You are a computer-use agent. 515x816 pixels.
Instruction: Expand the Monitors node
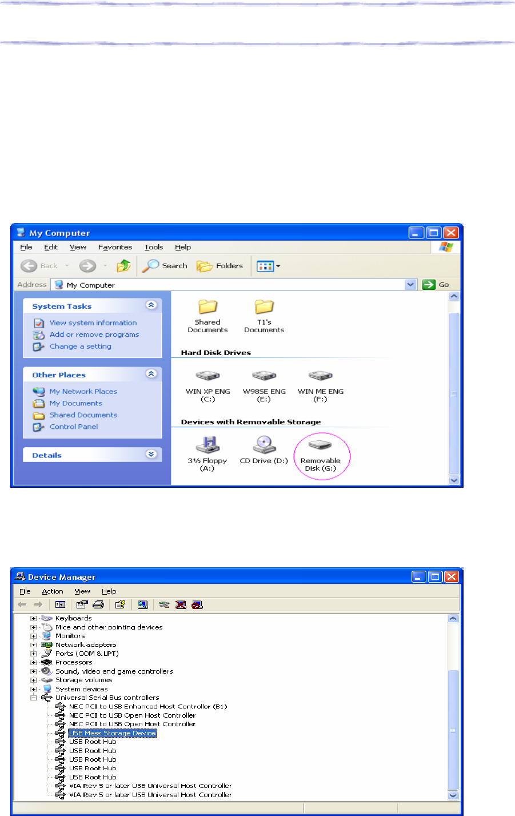point(34,636)
